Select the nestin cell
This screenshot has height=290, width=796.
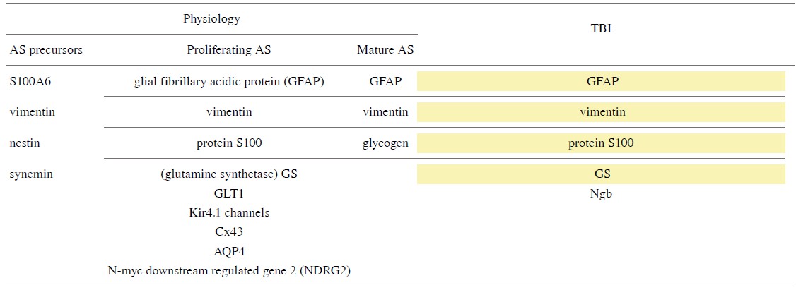click(25, 143)
